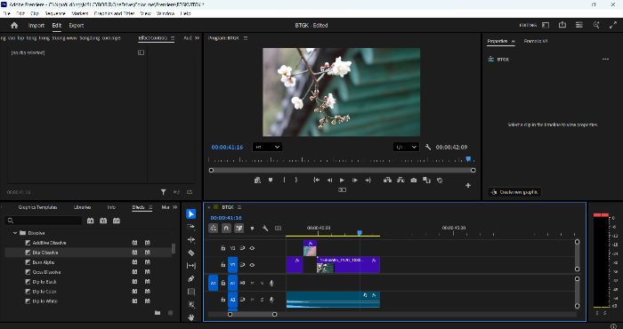The image size is (623, 329).
Task: Open the Window menu
Action: pyautogui.click(x=166, y=13)
